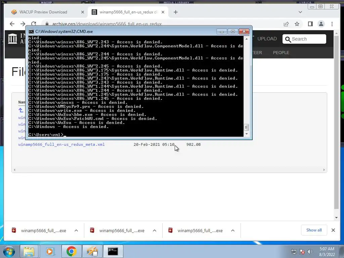Viewport: 344px width, 258px height.
Task: Close the winamp5666 archive tab
Action: pyautogui.click(x=163, y=12)
